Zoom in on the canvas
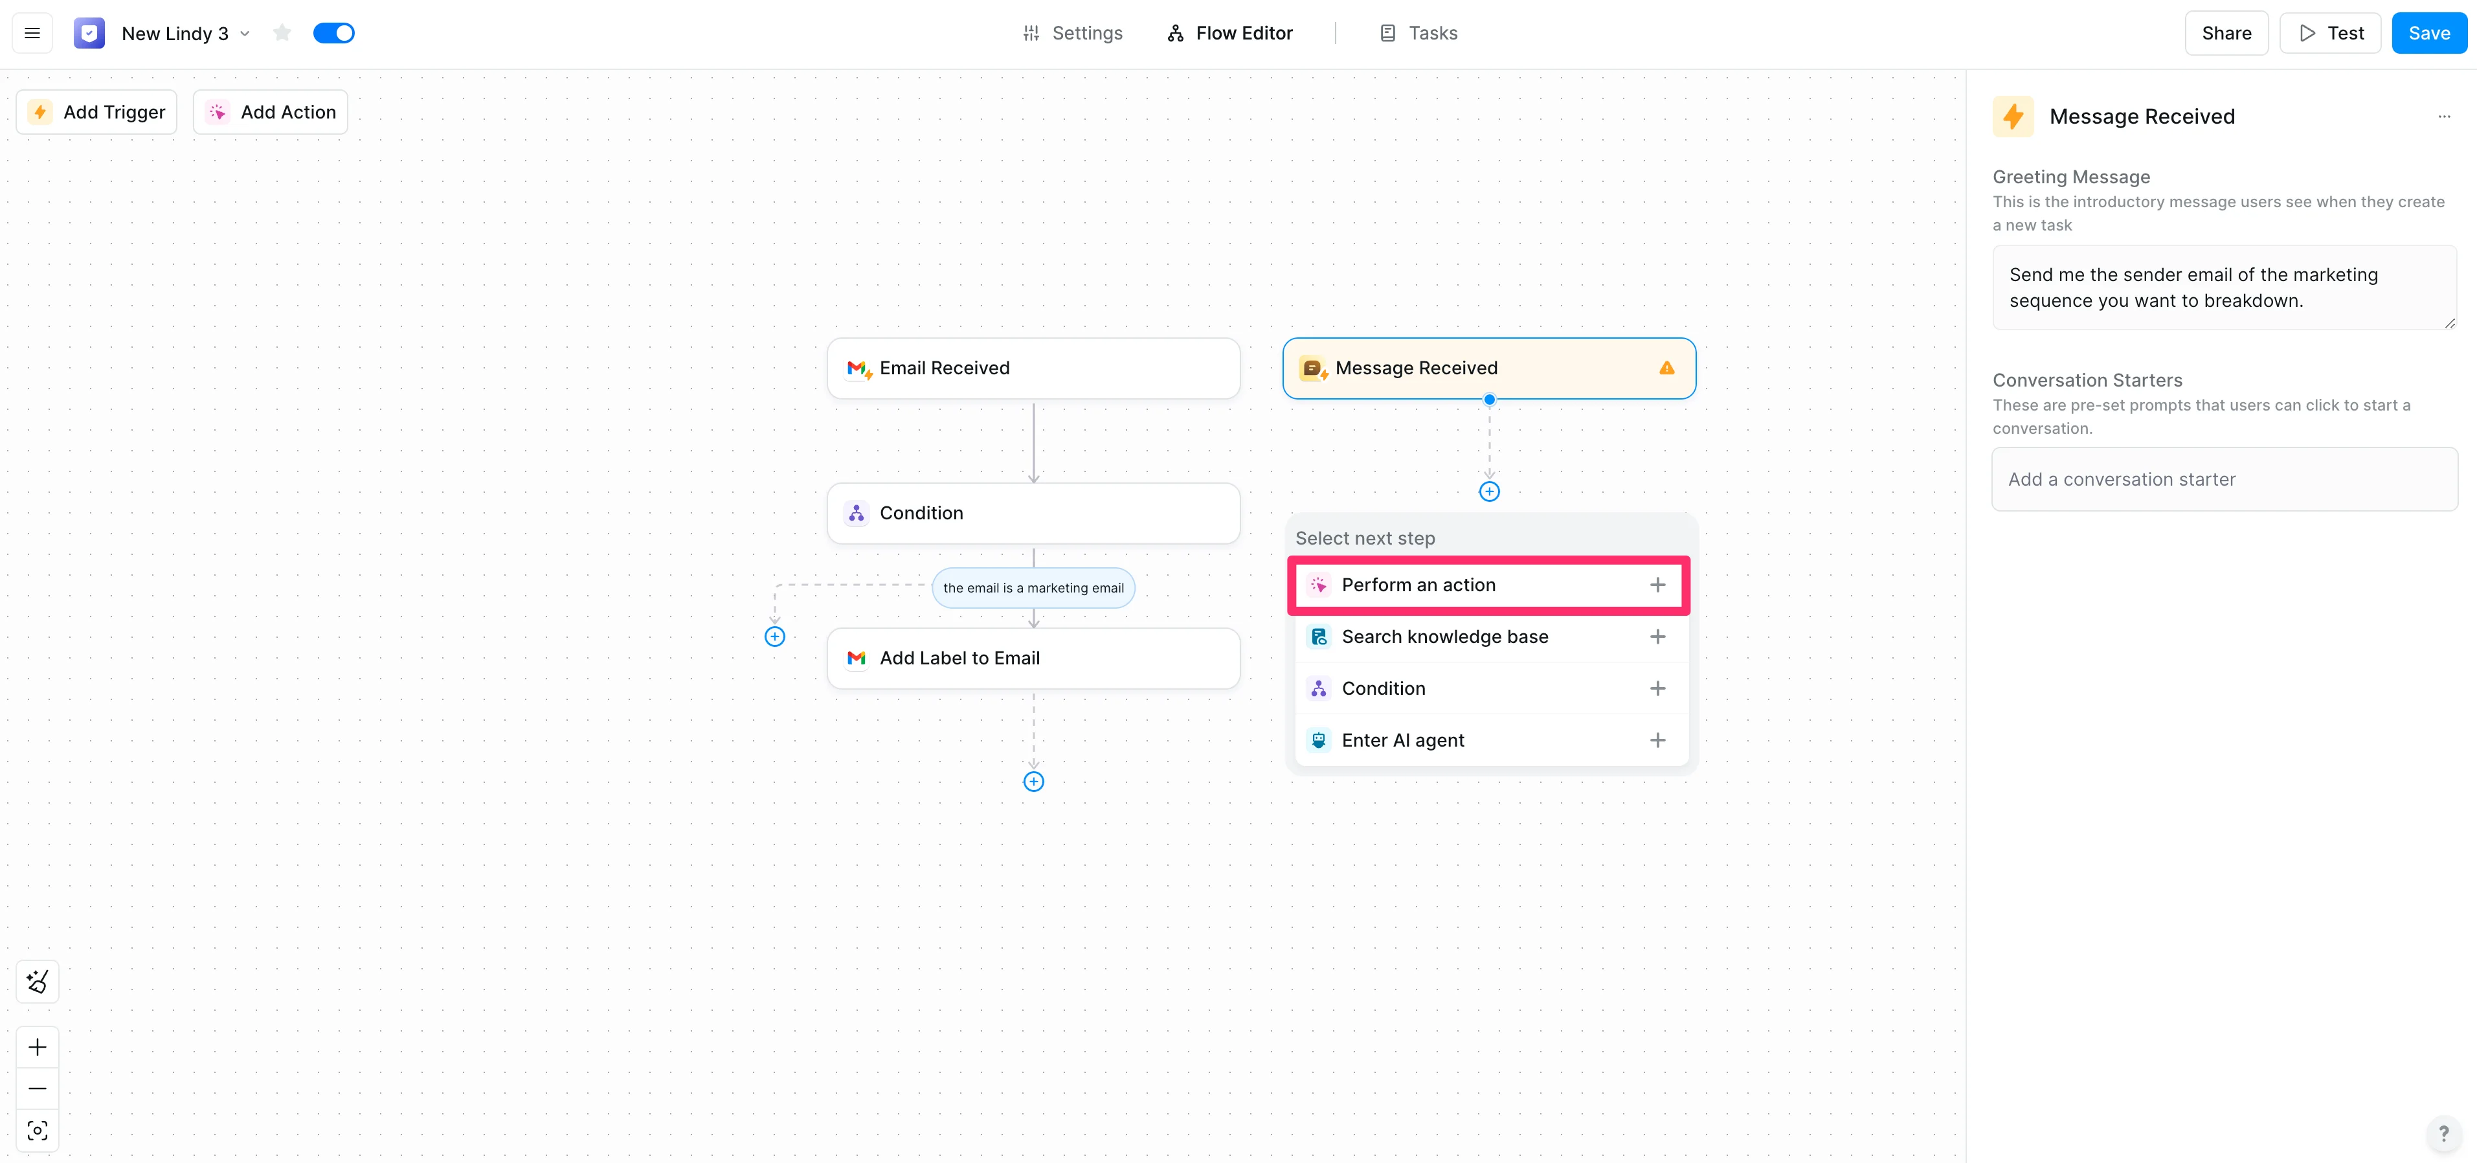 [x=38, y=1046]
